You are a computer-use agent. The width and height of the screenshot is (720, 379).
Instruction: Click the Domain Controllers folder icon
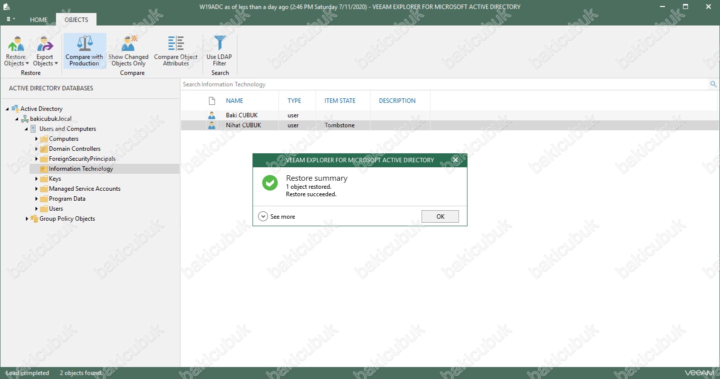click(x=43, y=149)
